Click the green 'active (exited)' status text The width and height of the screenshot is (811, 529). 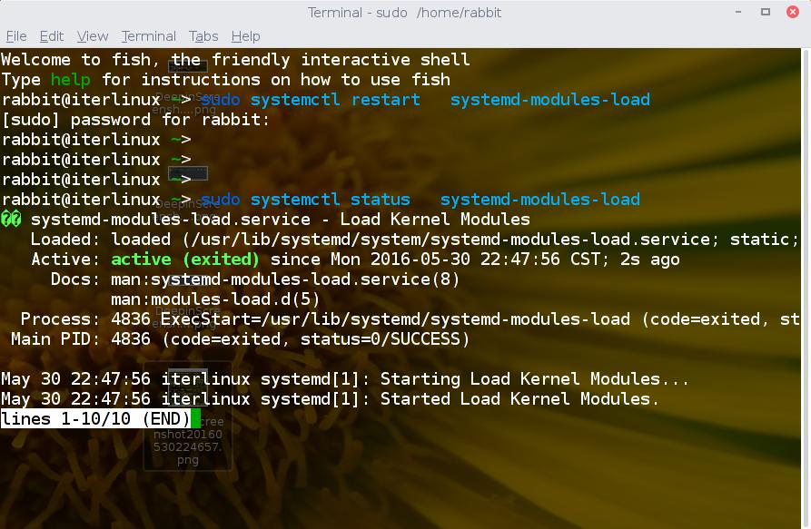(x=184, y=260)
